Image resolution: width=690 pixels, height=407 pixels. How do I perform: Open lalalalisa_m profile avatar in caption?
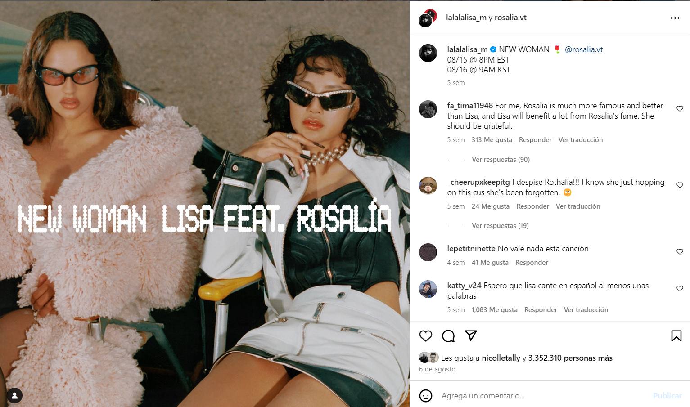point(428,53)
